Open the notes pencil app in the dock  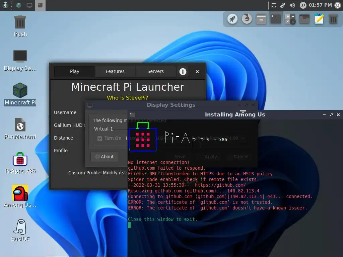click(x=319, y=19)
